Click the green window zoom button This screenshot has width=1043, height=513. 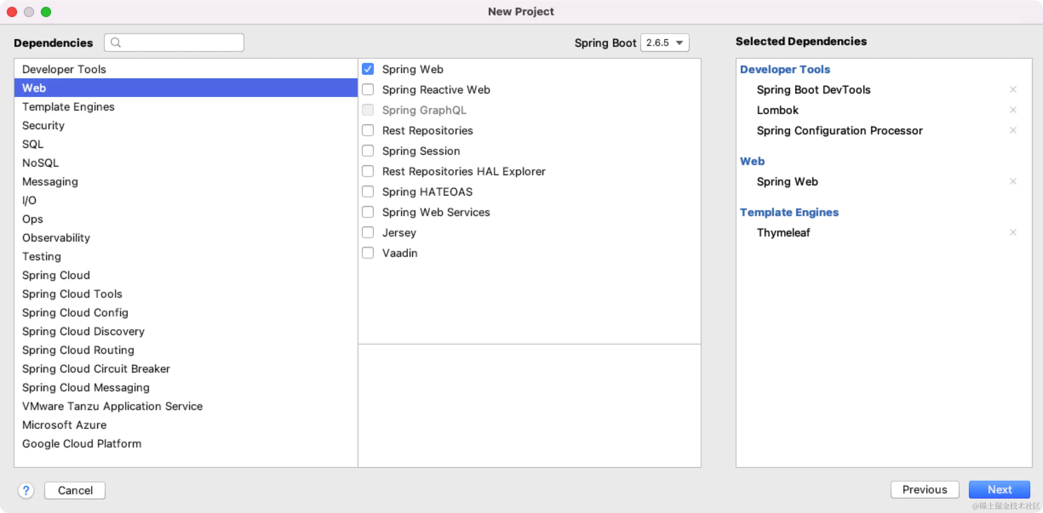point(46,12)
